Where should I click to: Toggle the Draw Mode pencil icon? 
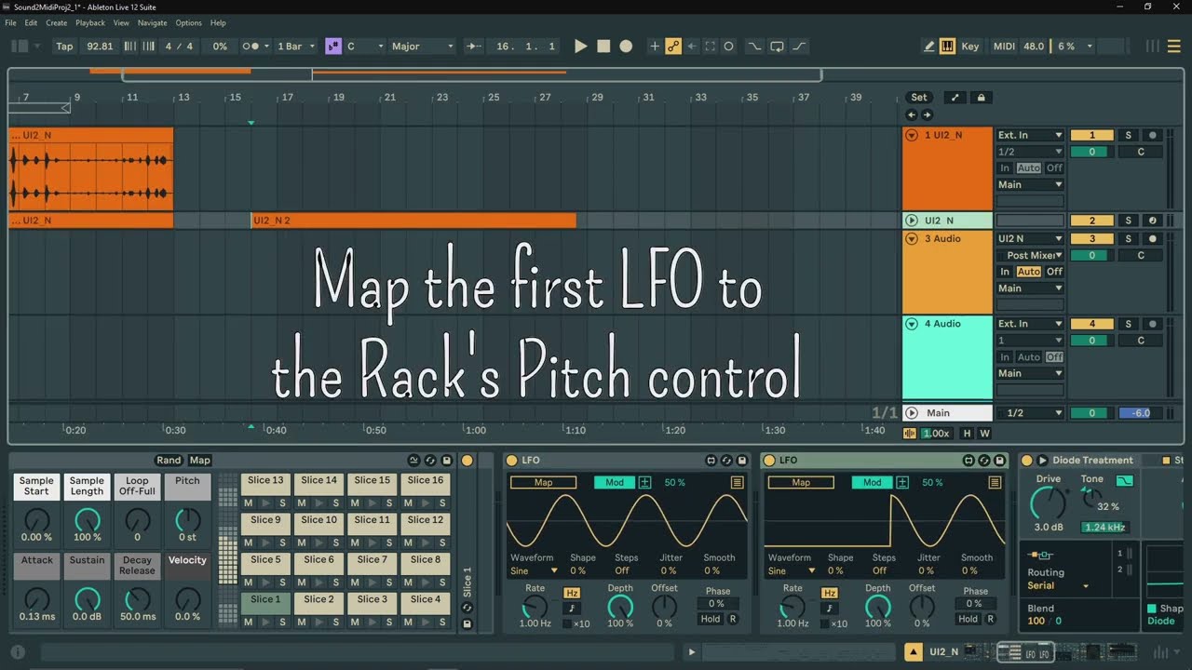(x=928, y=47)
